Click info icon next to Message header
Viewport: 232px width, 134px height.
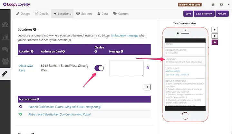[122, 51]
